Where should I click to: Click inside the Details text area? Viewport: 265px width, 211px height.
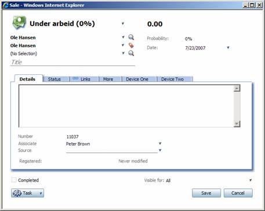126,106
